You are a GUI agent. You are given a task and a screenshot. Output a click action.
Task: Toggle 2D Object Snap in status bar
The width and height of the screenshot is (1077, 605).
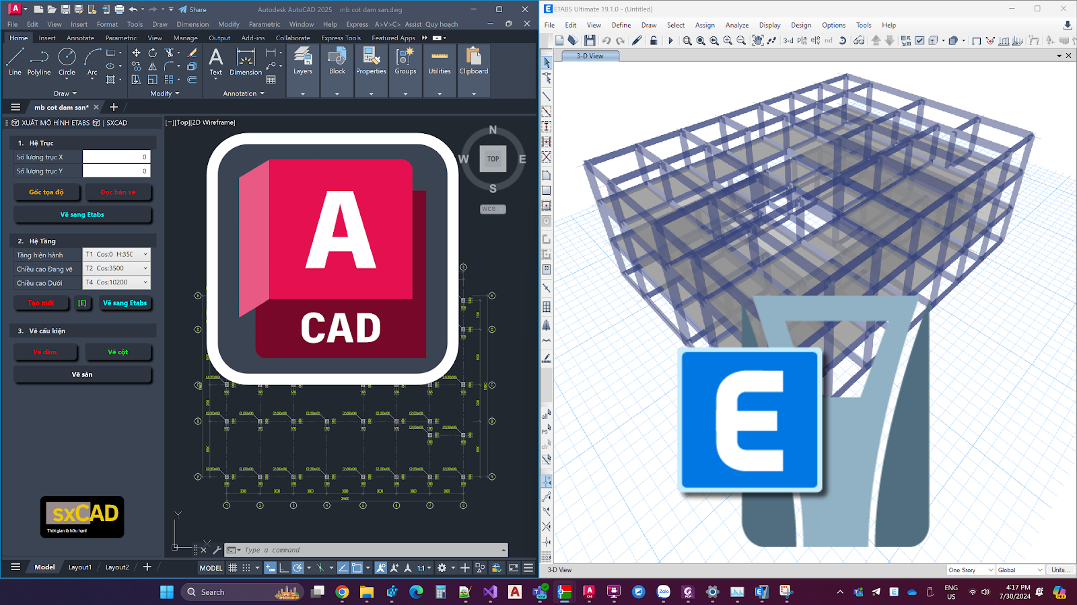coord(357,567)
